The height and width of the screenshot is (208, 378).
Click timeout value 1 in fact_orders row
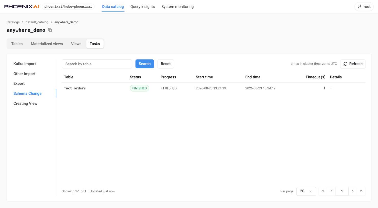(x=324, y=88)
